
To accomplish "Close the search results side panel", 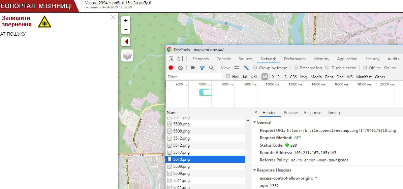I will coord(113,17).
